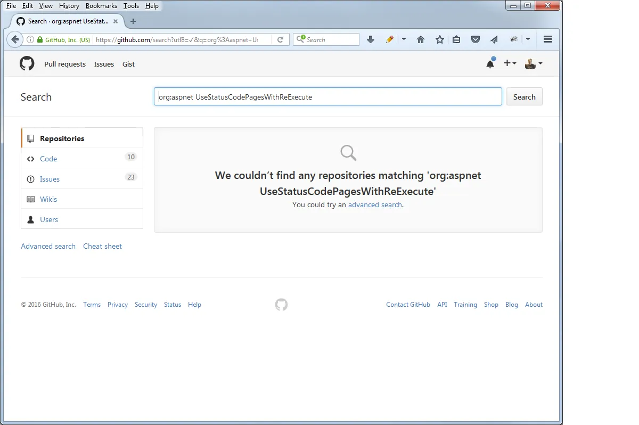Open the plus create-new dropdown
Image resolution: width=639 pixels, height=425 pixels.
click(x=510, y=63)
